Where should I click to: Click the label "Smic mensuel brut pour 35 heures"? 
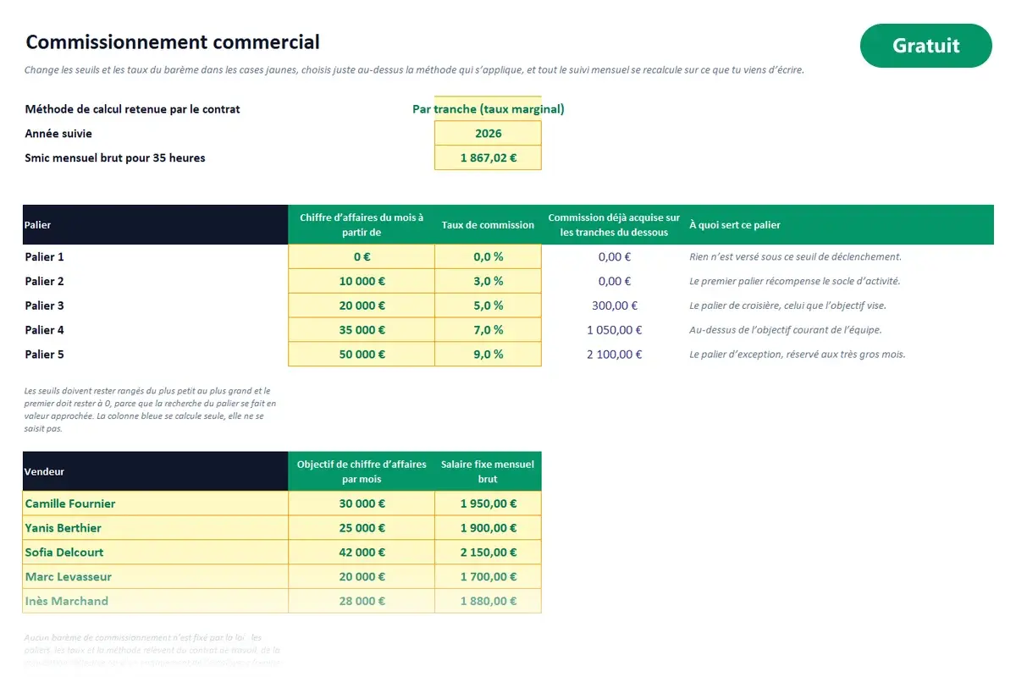click(x=115, y=157)
